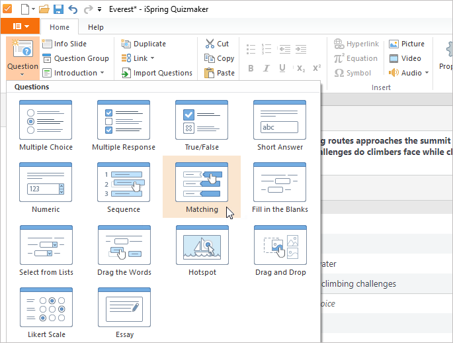Click the Import Questions button
Viewport: 453px width, 343px height.
[157, 73]
